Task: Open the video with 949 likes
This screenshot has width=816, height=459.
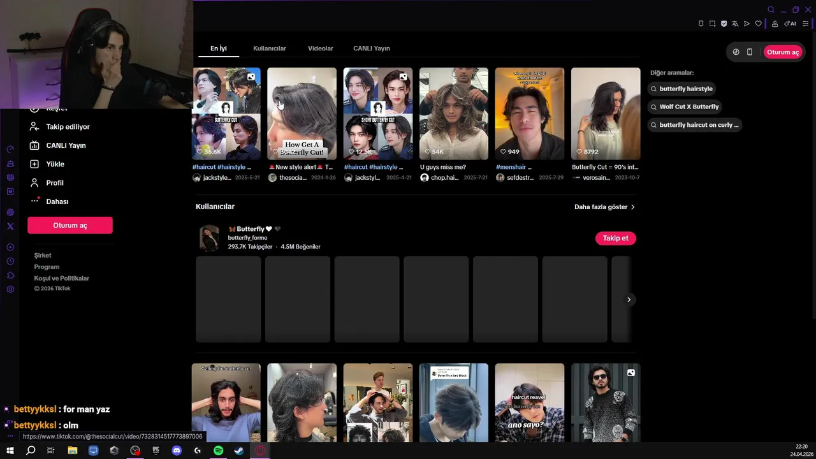Action: tap(530, 113)
